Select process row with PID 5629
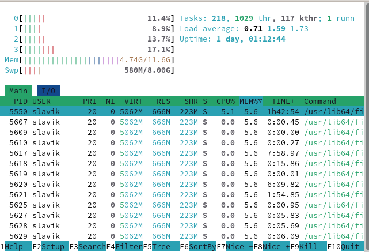This screenshot has height=252, width=369. [x=182, y=236]
